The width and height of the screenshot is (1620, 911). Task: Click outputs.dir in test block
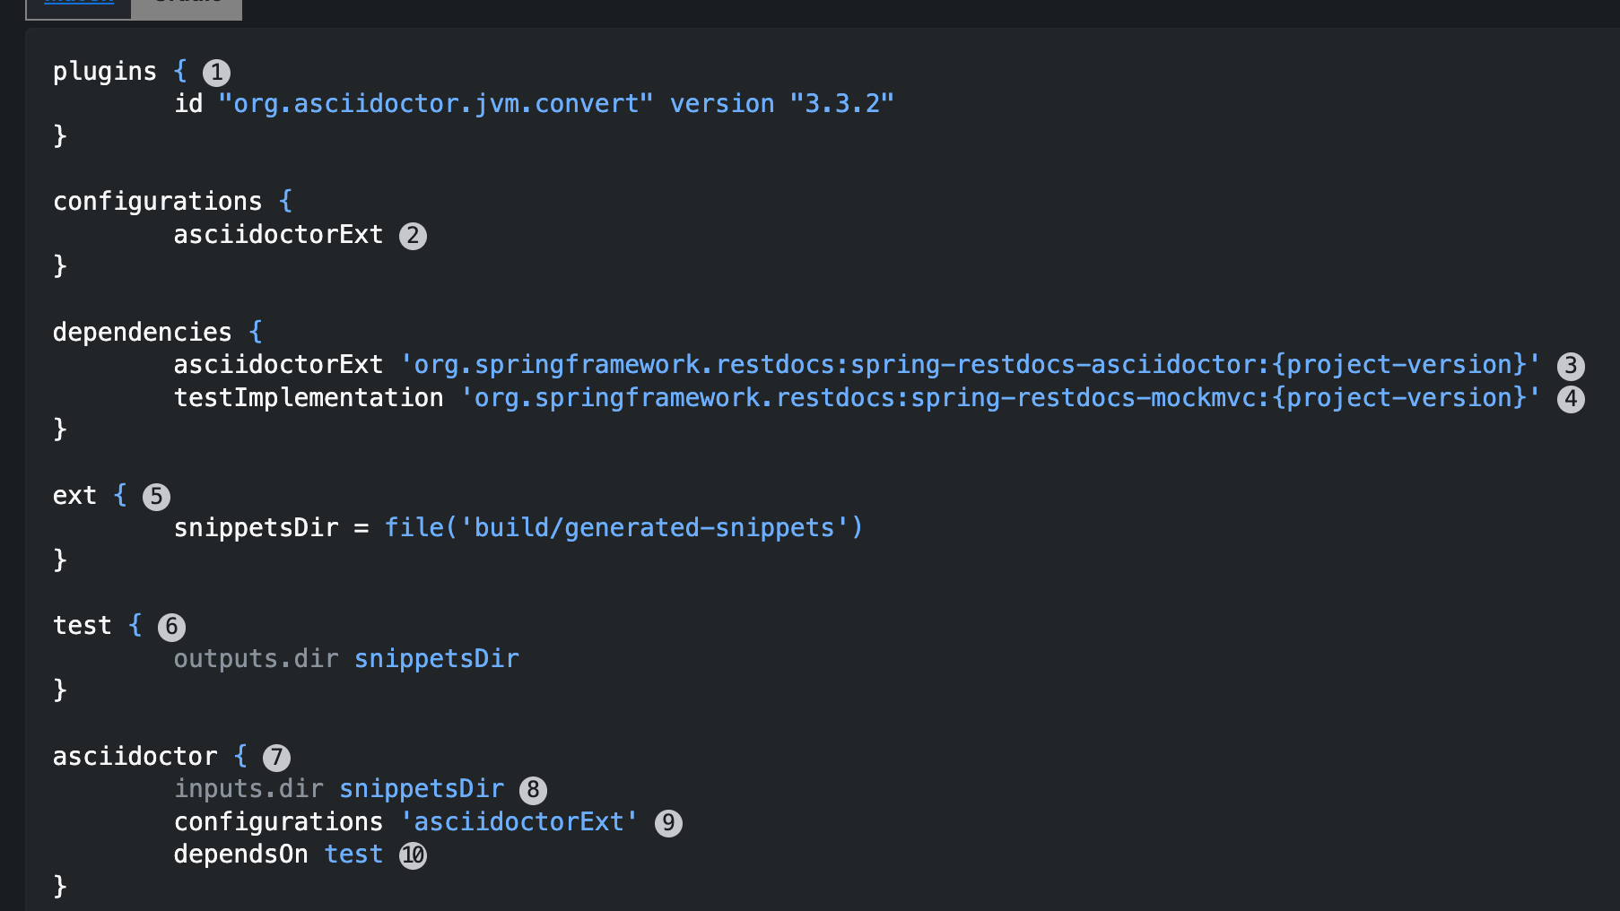coord(257,659)
